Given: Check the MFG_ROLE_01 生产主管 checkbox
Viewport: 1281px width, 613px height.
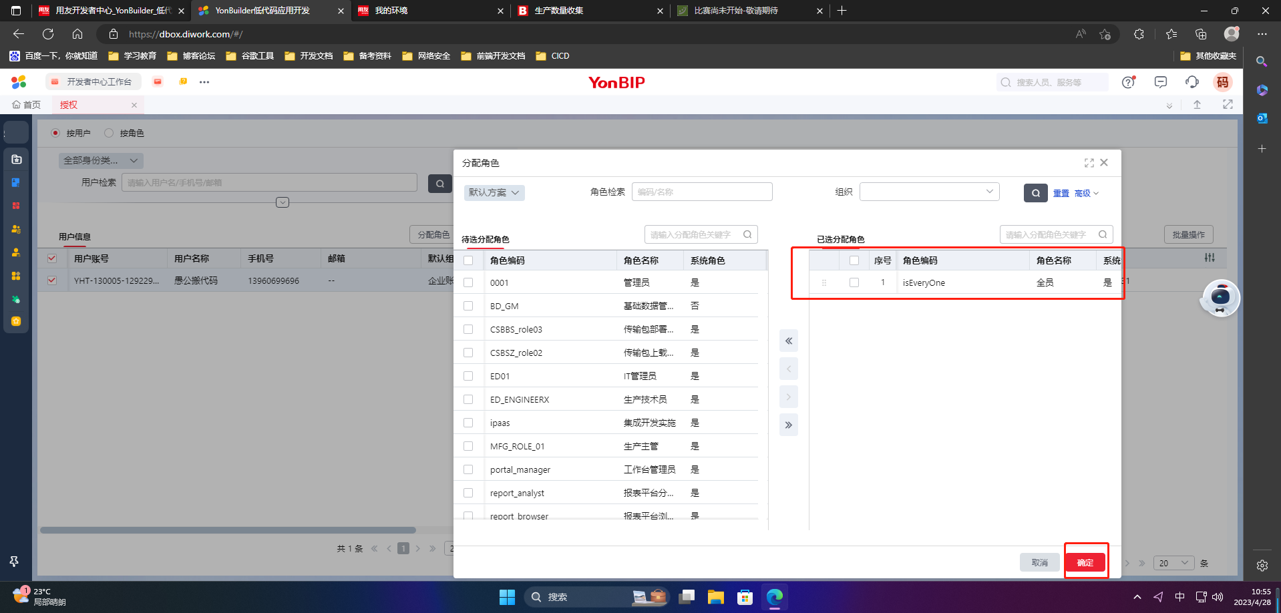Looking at the screenshot, I should click(x=468, y=446).
